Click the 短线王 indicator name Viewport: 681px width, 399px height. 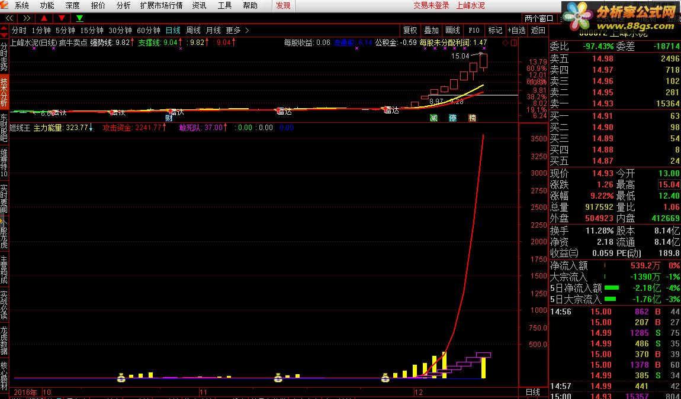pyautogui.click(x=20, y=128)
